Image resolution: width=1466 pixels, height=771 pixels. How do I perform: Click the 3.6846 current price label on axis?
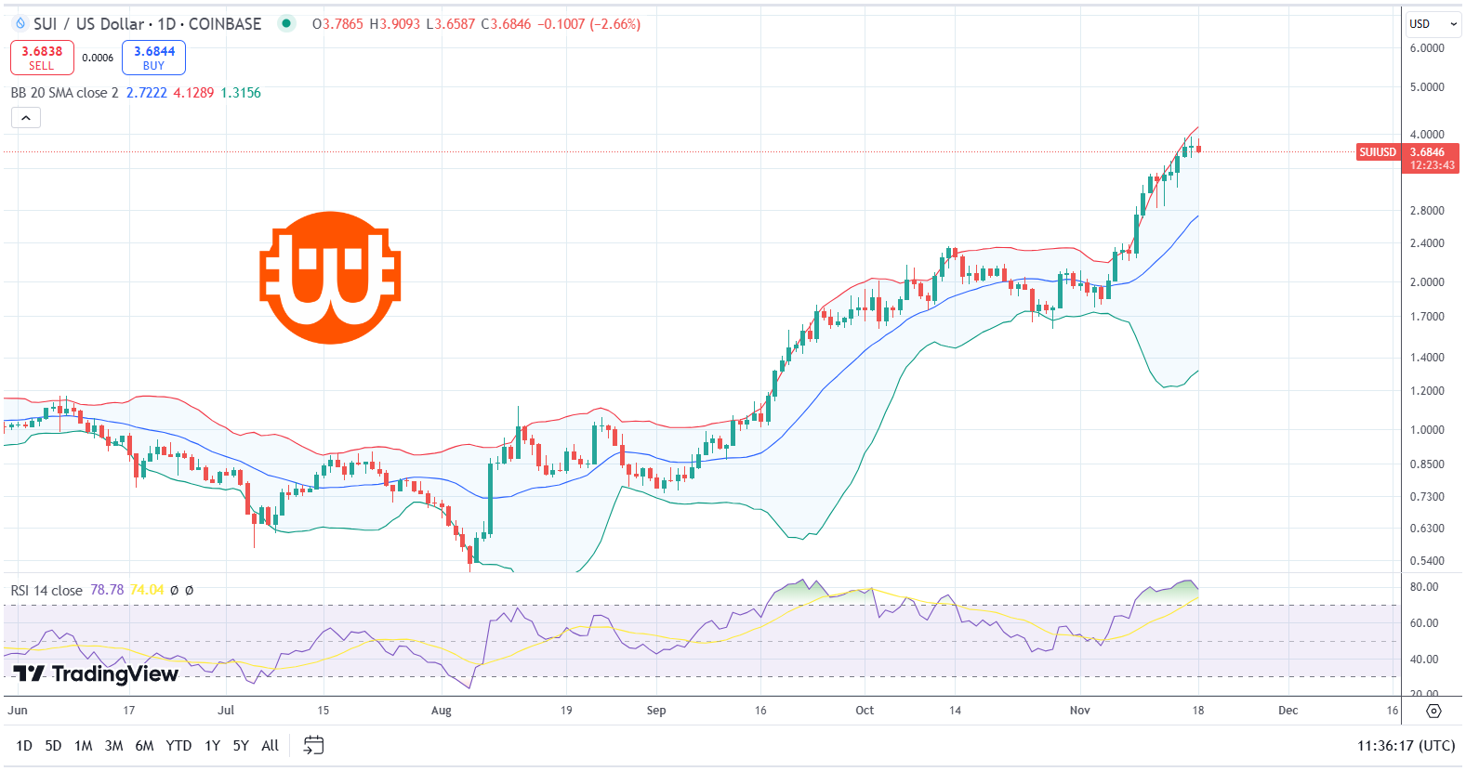1428,152
